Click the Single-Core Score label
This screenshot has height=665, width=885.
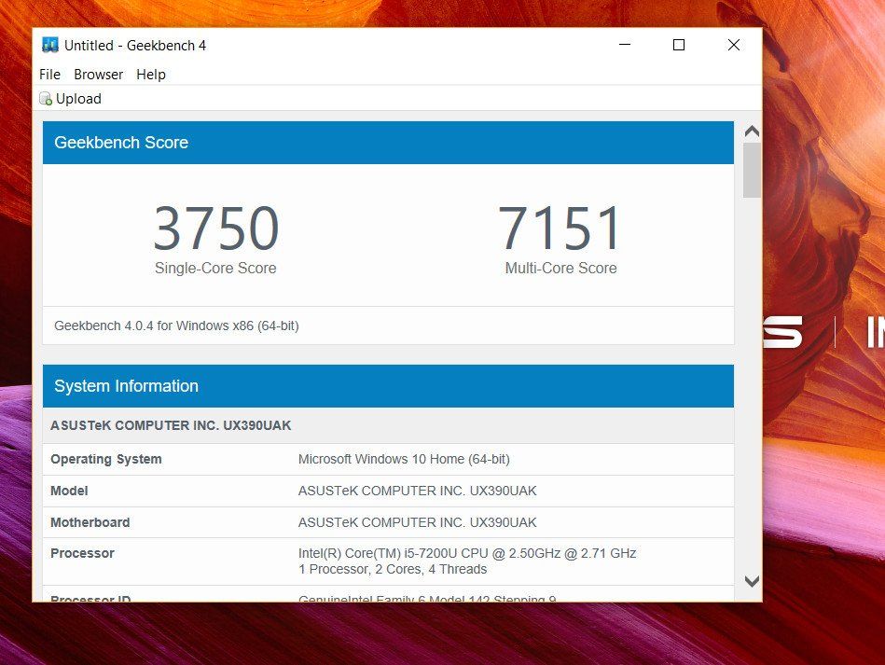tap(215, 269)
